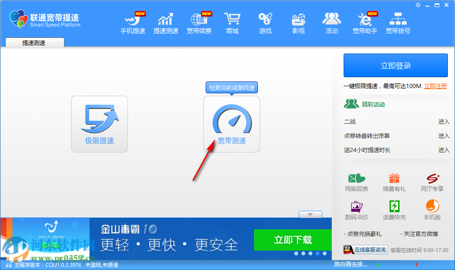Click the 送24小时提速时长 activity entry
This screenshot has width=455, height=270.
click(367, 150)
